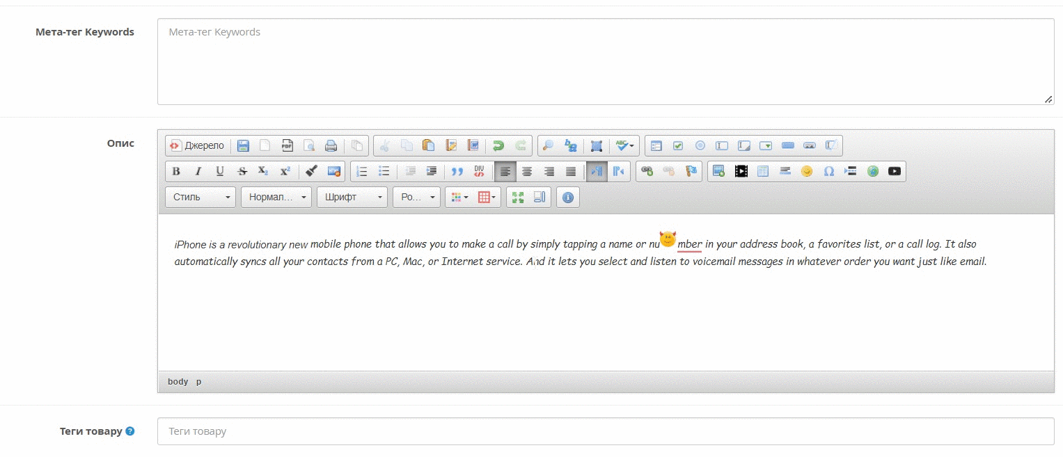This screenshot has width=1063, height=457.
Task: Click the paintbrush formatting icon
Action: pos(312,171)
